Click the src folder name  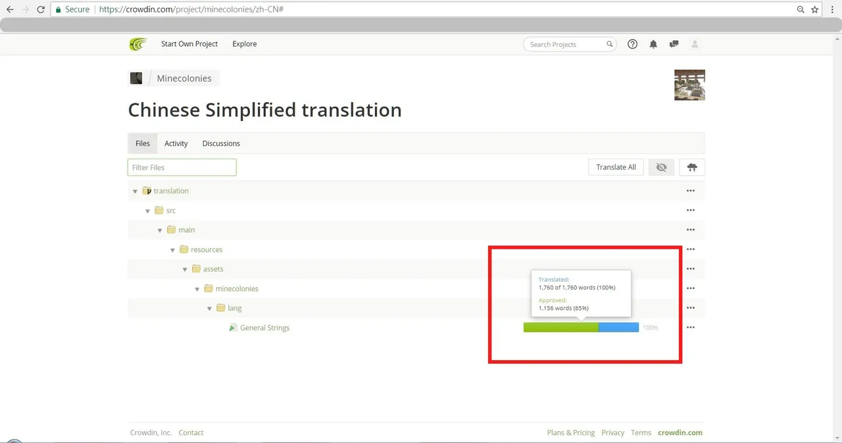point(171,211)
